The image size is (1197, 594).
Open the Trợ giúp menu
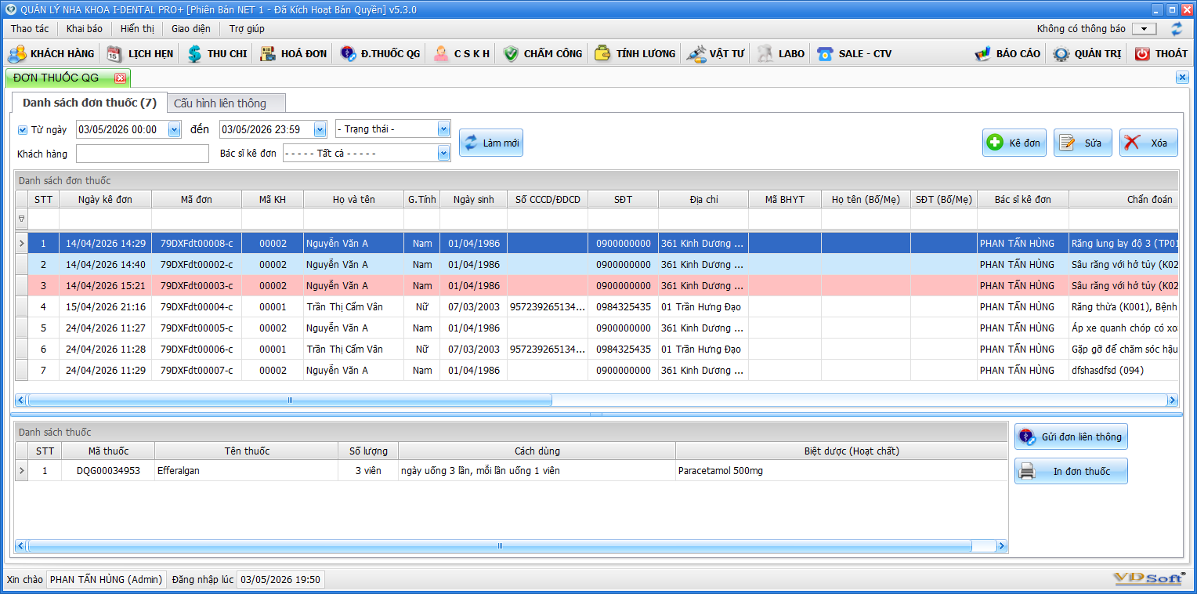click(x=247, y=29)
